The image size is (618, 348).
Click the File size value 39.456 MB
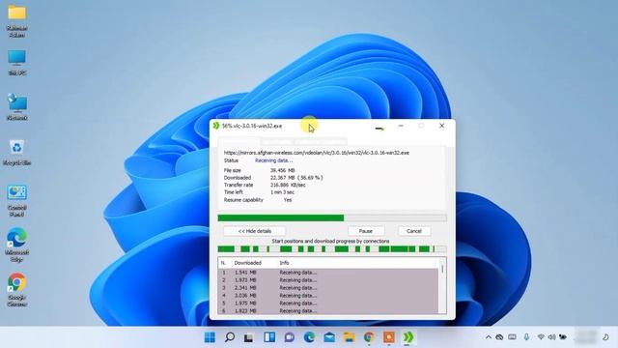282,170
